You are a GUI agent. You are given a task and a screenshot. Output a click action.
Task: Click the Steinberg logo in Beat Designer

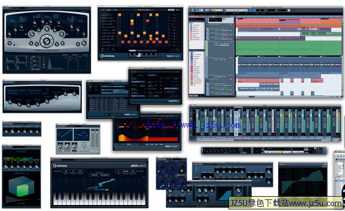[x=108, y=56]
